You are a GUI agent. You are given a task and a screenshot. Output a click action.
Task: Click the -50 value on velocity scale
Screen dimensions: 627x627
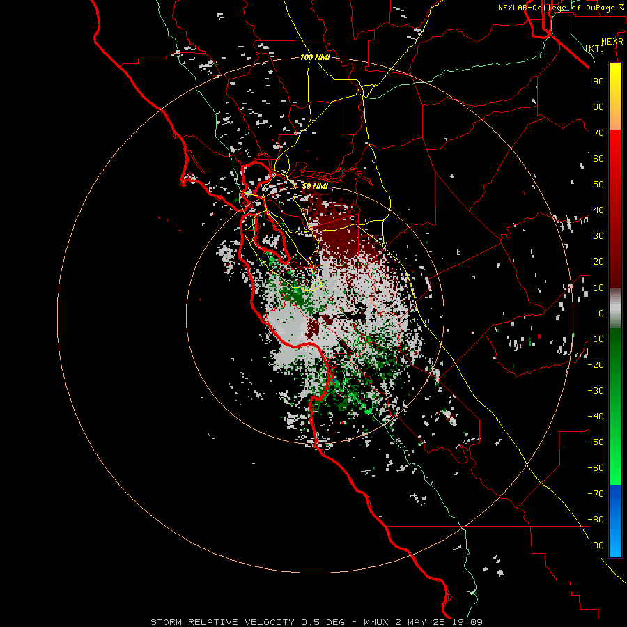pyautogui.click(x=596, y=442)
